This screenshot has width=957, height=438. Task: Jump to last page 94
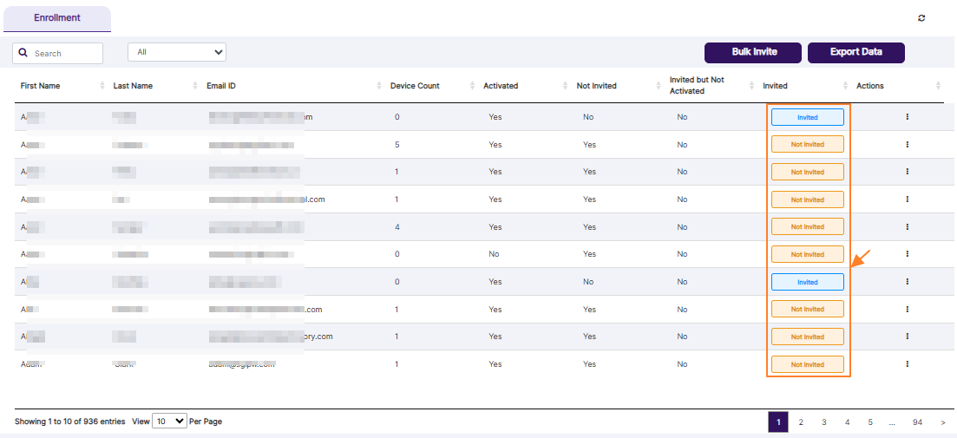click(917, 422)
